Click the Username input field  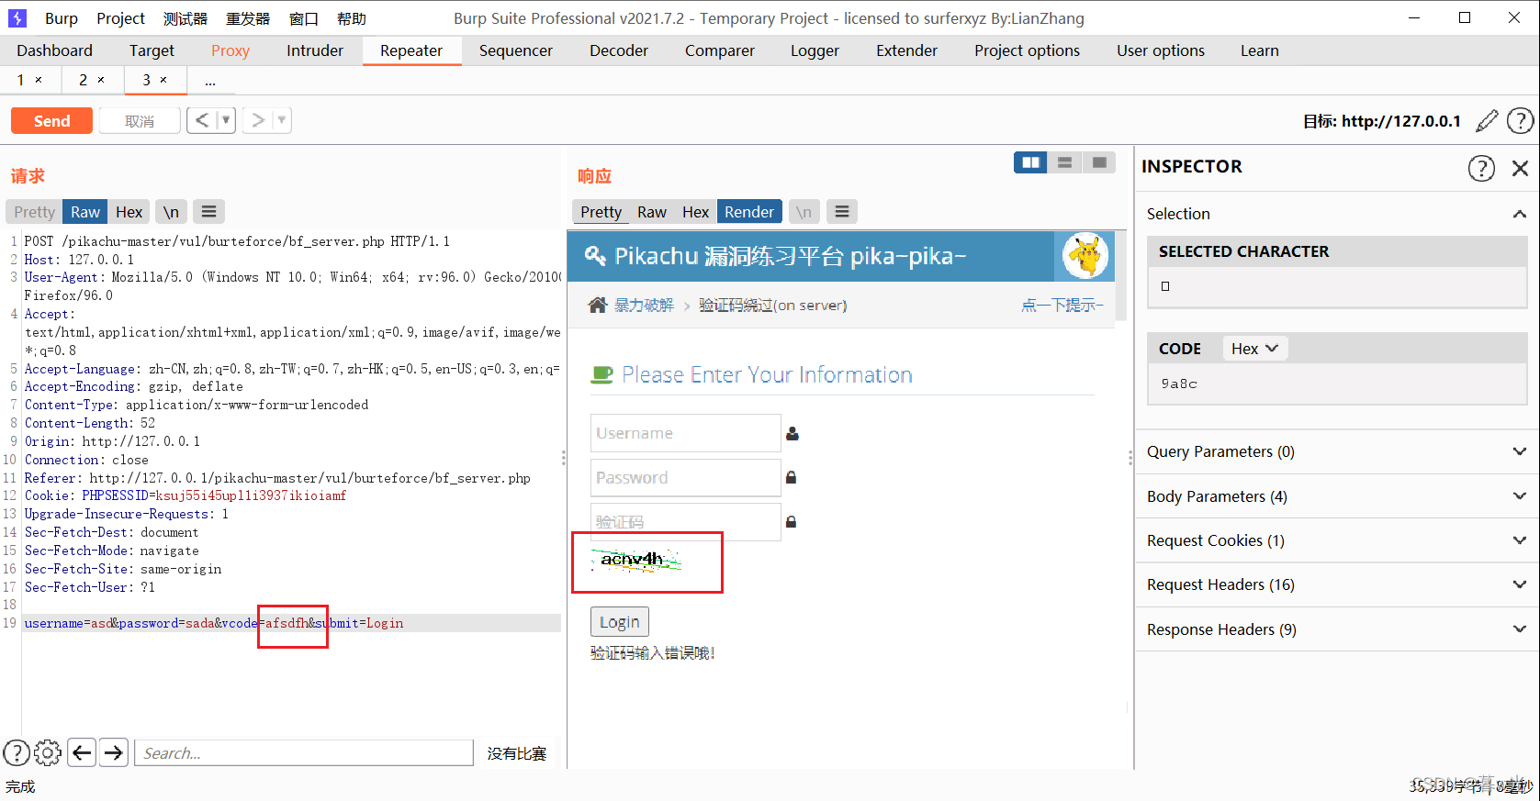[x=685, y=433]
